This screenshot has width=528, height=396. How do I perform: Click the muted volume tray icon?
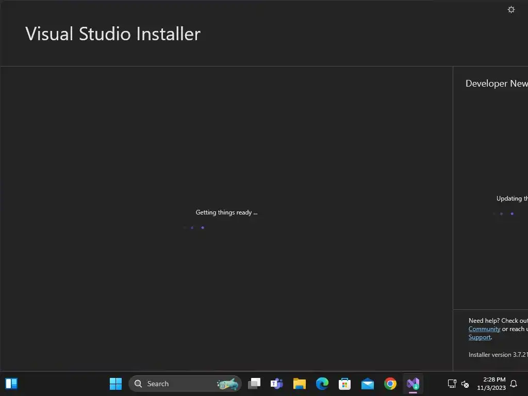pos(465,384)
